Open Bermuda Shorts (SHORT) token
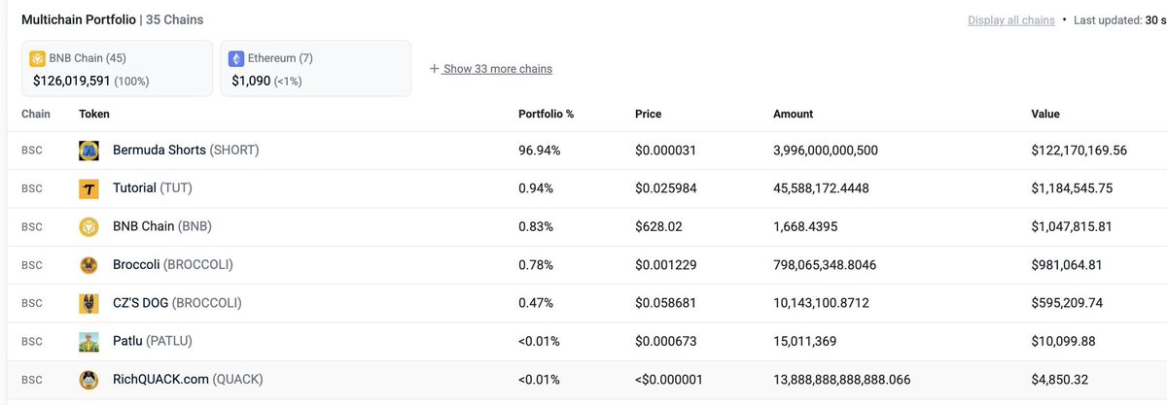 [186, 151]
